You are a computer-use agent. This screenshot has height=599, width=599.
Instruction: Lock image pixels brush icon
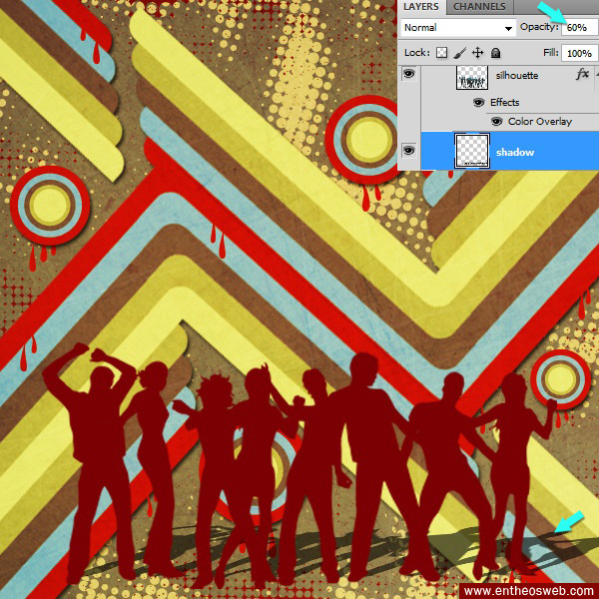(x=460, y=53)
